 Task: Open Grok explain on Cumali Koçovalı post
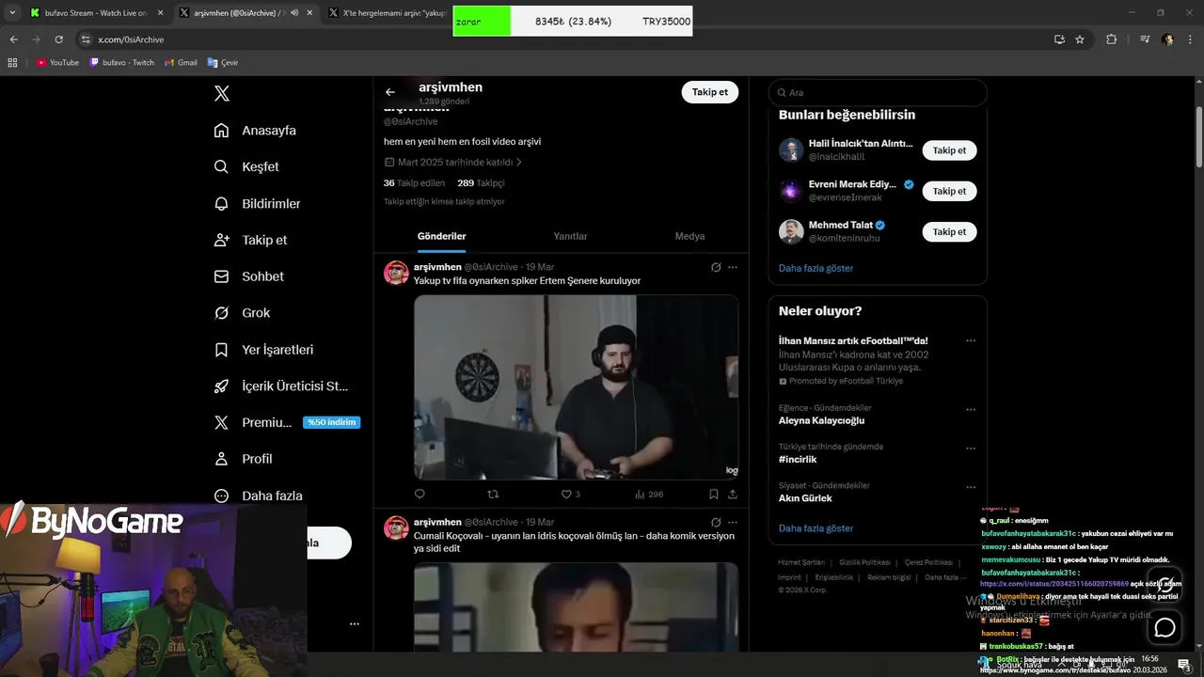pyautogui.click(x=716, y=522)
